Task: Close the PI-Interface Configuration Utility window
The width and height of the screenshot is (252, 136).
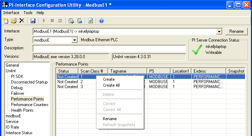Action: click(247, 5)
